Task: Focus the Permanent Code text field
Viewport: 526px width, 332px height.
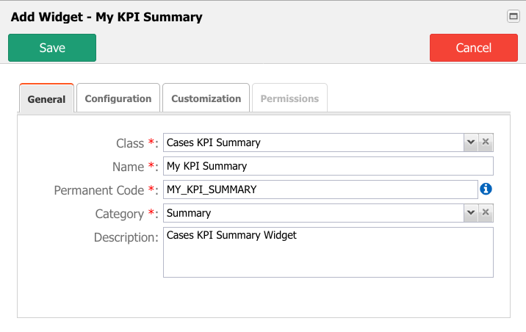Action: pyautogui.click(x=320, y=190)
